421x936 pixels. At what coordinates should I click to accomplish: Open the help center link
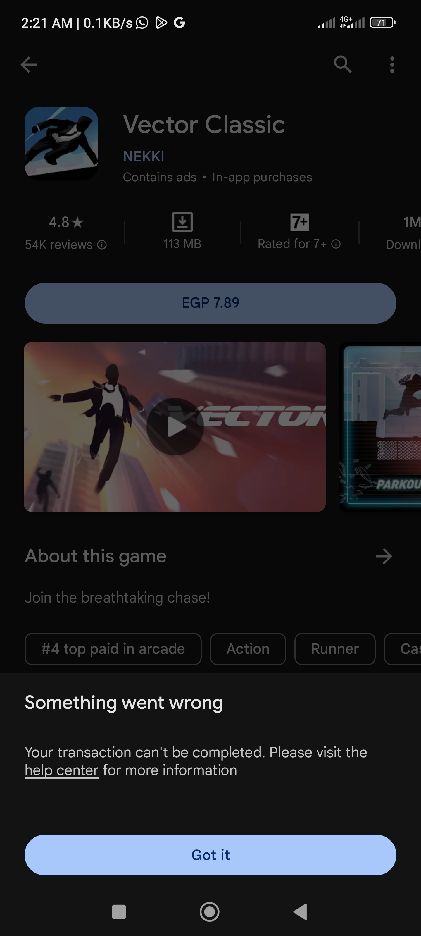[x=62, y=770]
